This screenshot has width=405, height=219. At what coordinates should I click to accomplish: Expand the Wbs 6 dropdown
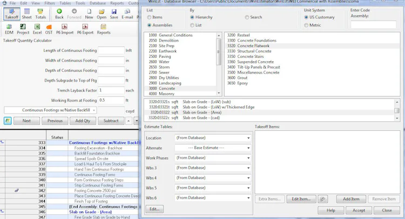(x=213, y=198)
